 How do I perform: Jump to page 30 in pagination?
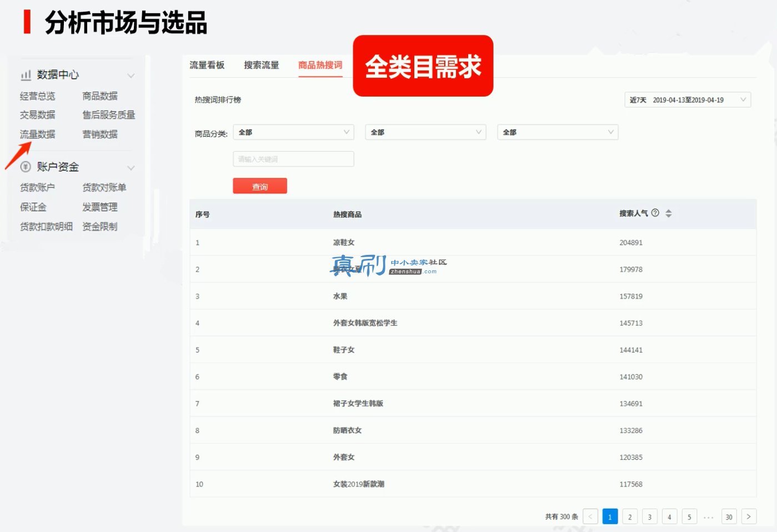[x=729, y=516]
